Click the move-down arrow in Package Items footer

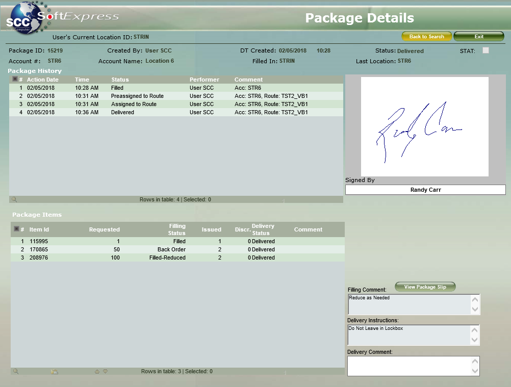coord(106,372)
